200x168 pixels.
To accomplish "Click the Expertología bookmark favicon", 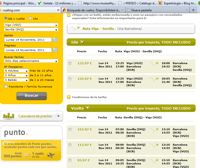I will coord(160,3).
